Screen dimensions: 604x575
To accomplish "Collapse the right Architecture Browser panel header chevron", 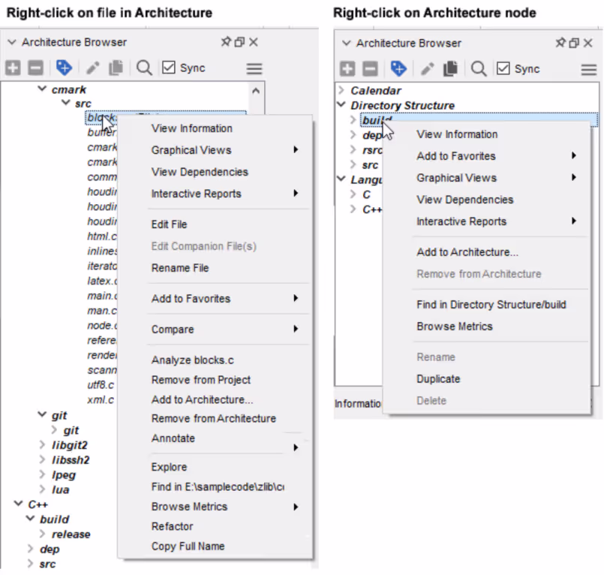I will point(347,43).
